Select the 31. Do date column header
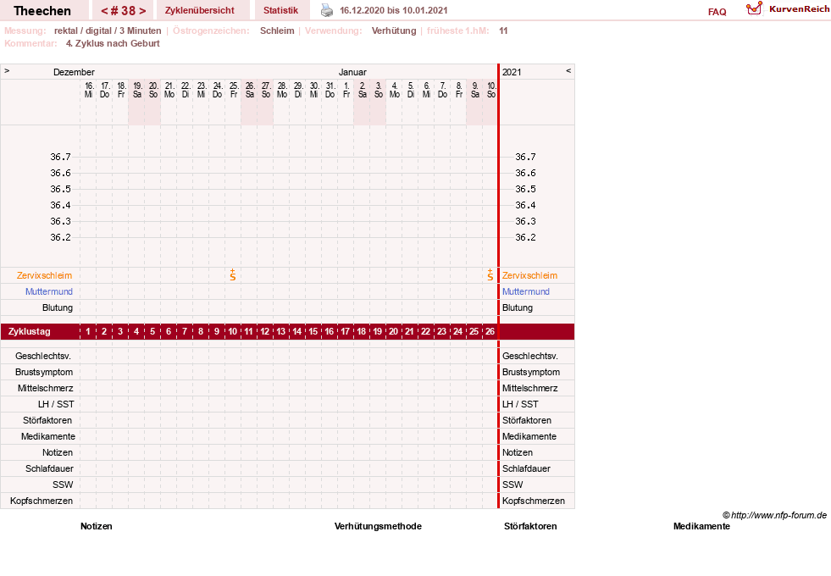The width and height of the screenshot is (831, 576). tap(330, 90)
